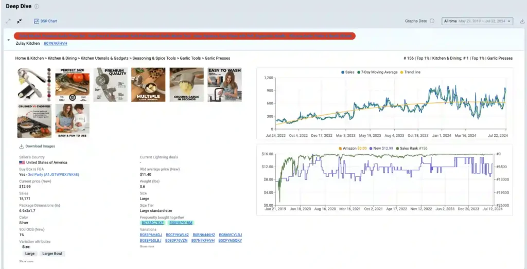
Task: Click the expand arrows icon
Action: pyautogui.click(x=8, y=21)
